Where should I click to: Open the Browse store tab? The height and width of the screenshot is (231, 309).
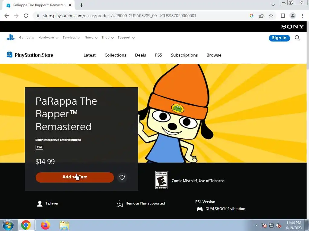click(x=214, y=55)
